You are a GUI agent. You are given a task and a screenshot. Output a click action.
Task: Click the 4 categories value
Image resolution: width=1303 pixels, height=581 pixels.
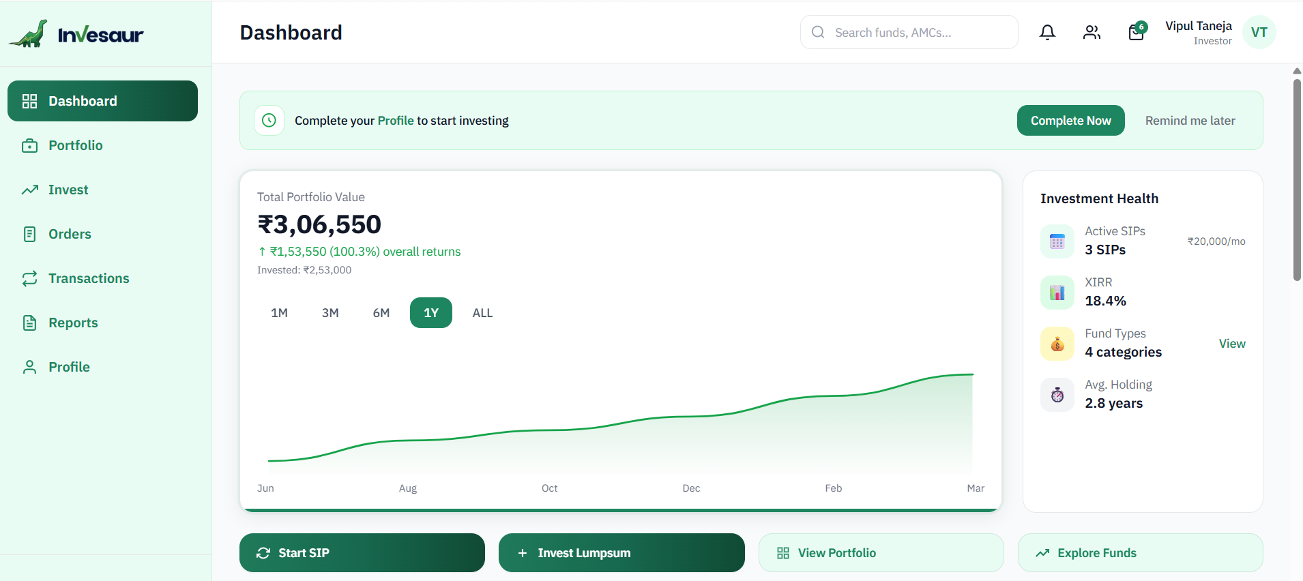1123,352
